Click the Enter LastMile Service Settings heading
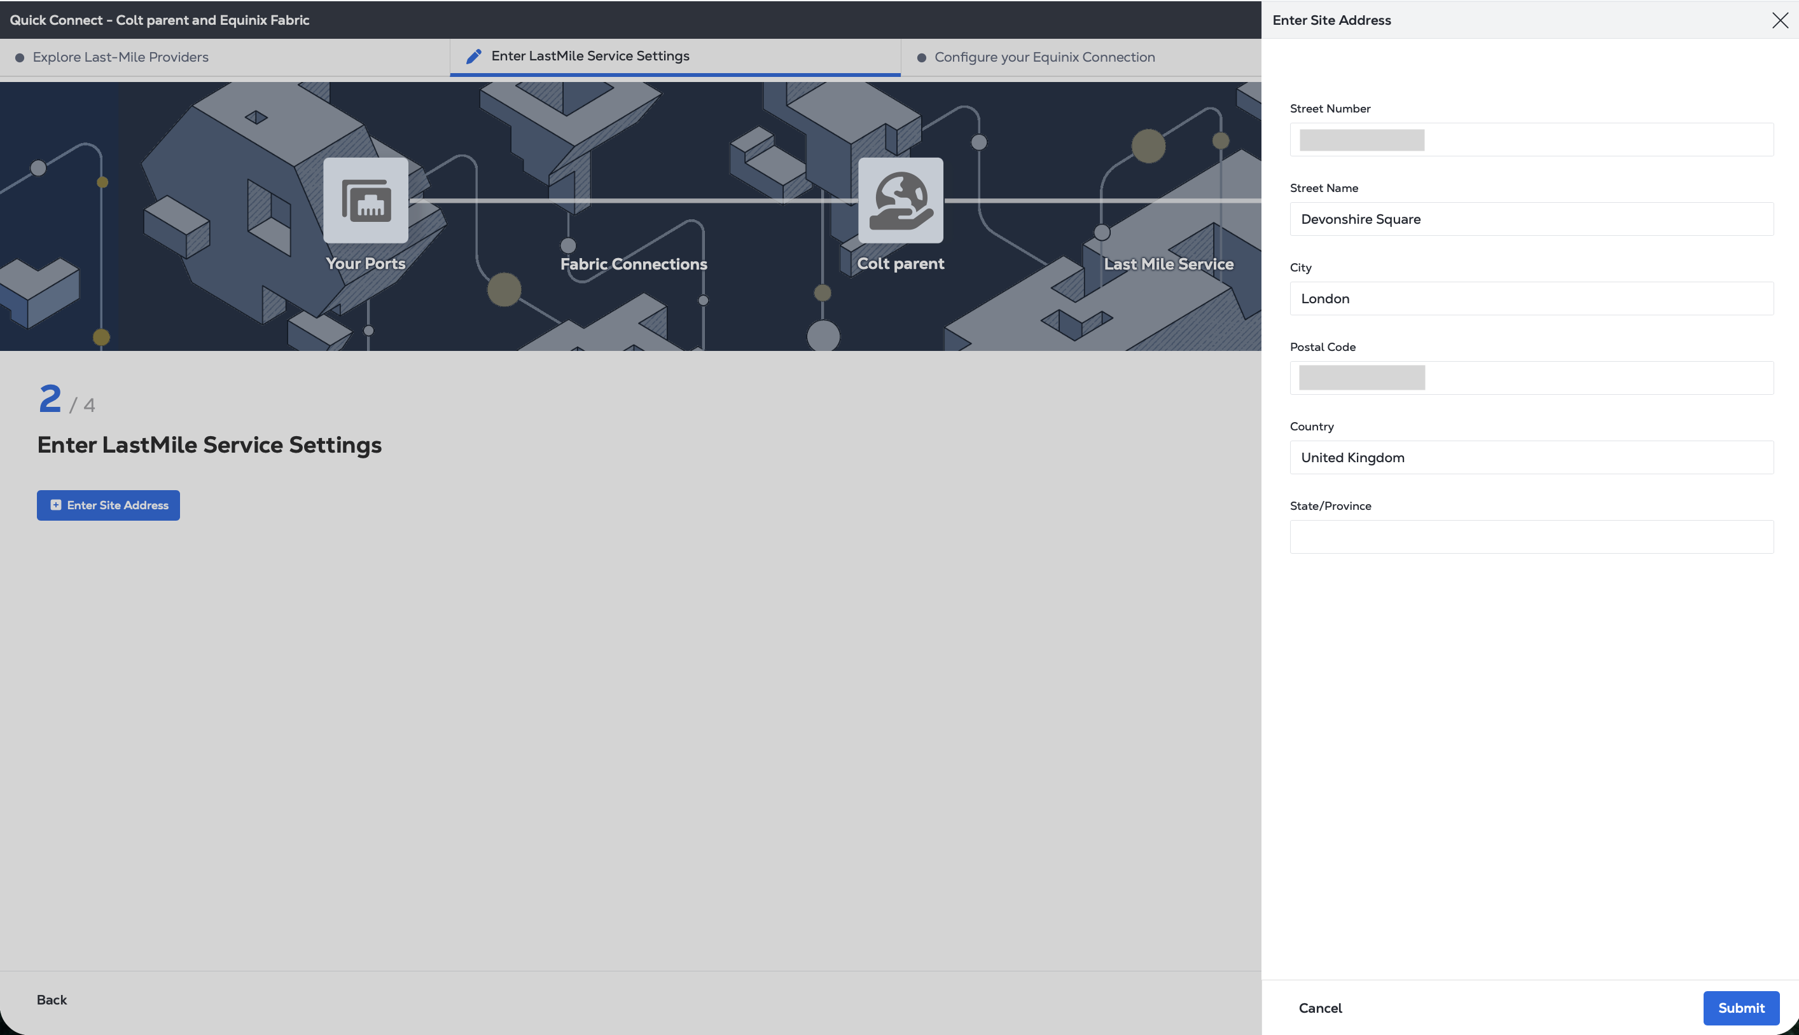 [x=209, y=445]
